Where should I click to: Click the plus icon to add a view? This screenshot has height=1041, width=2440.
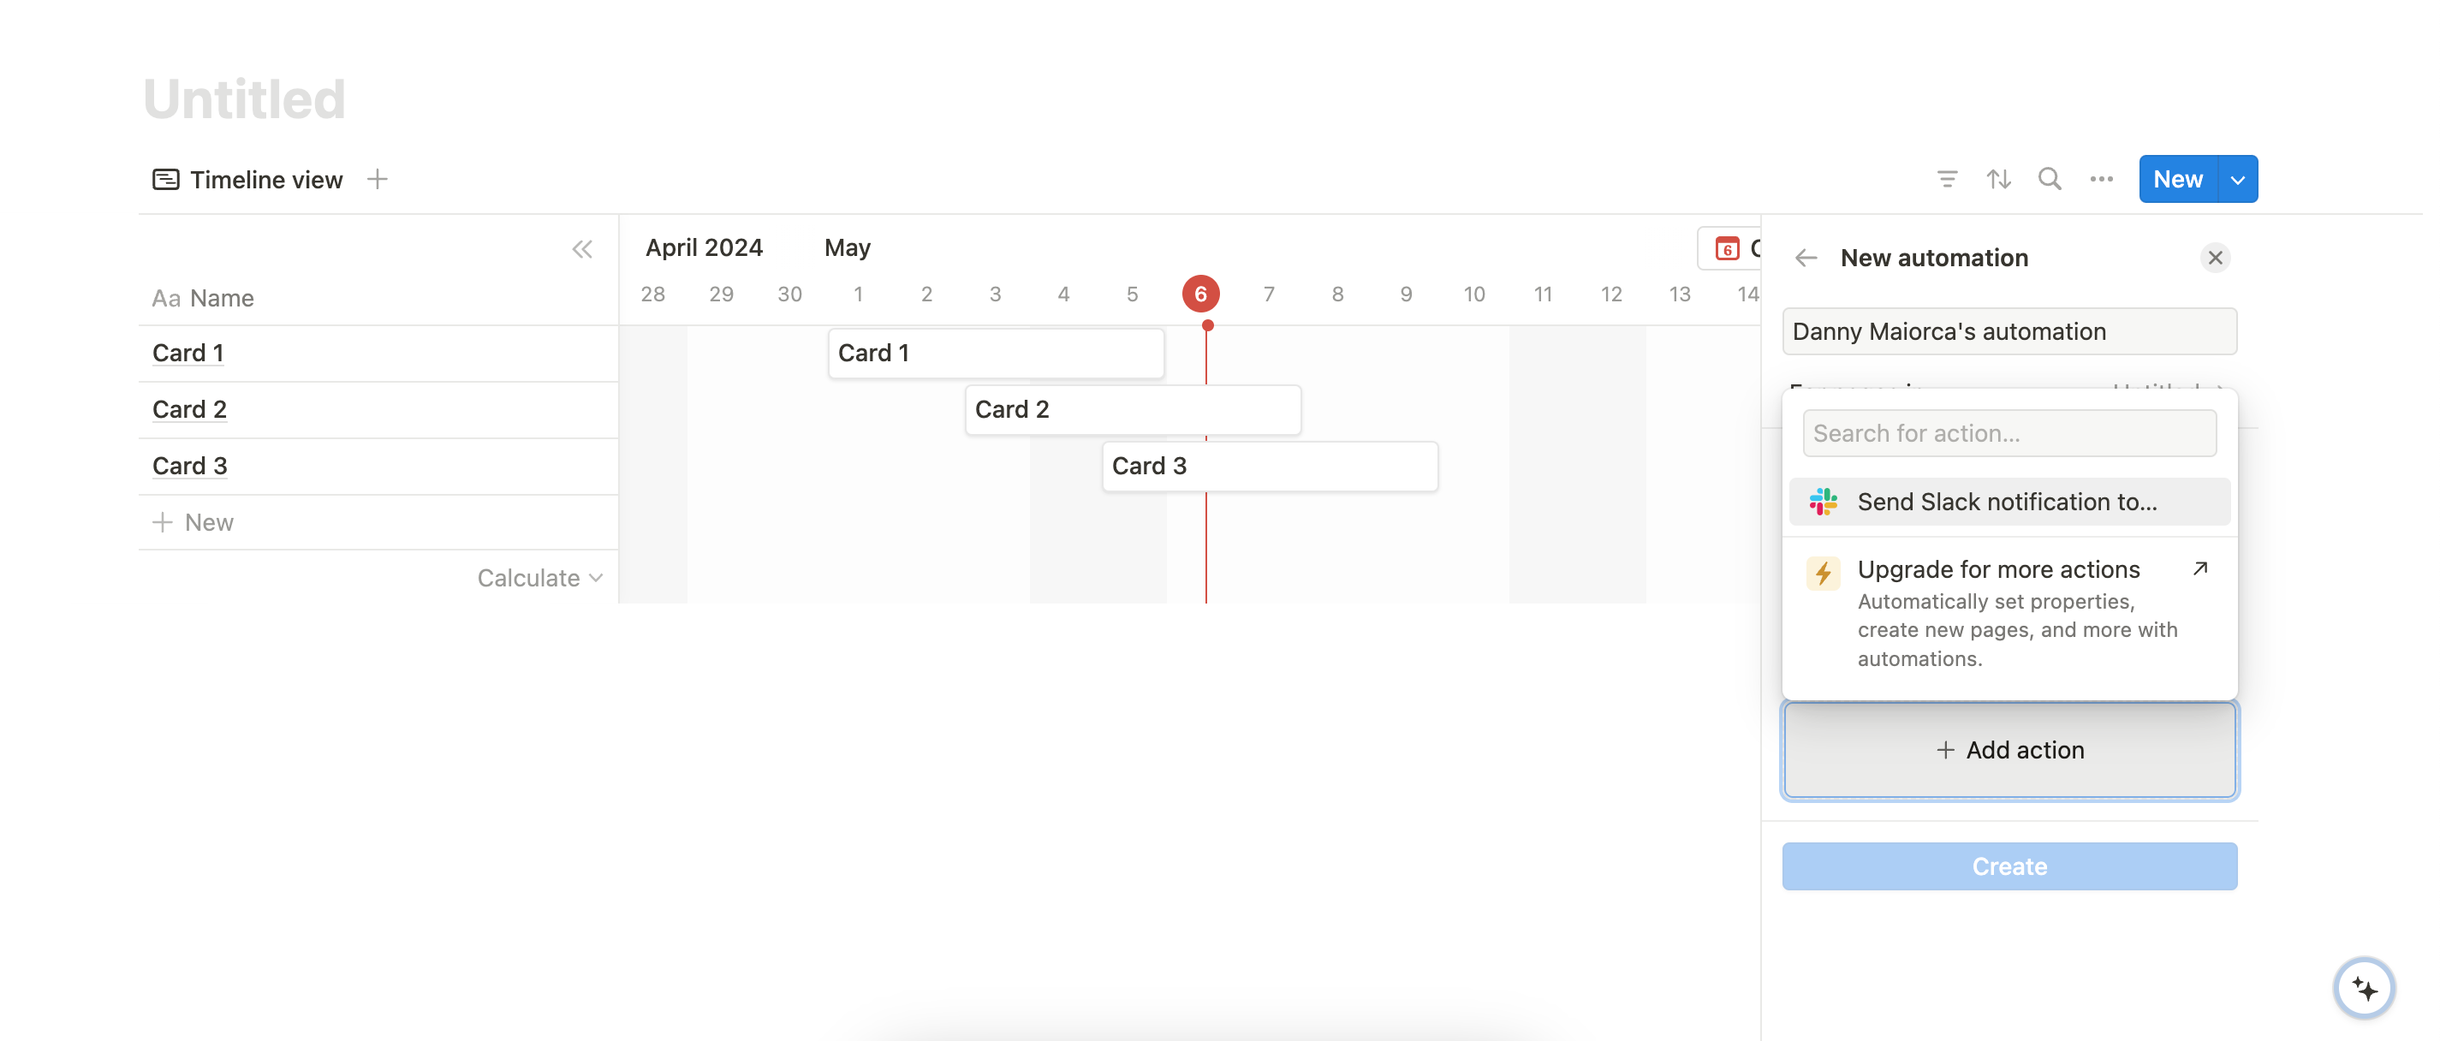click(377, 179)
